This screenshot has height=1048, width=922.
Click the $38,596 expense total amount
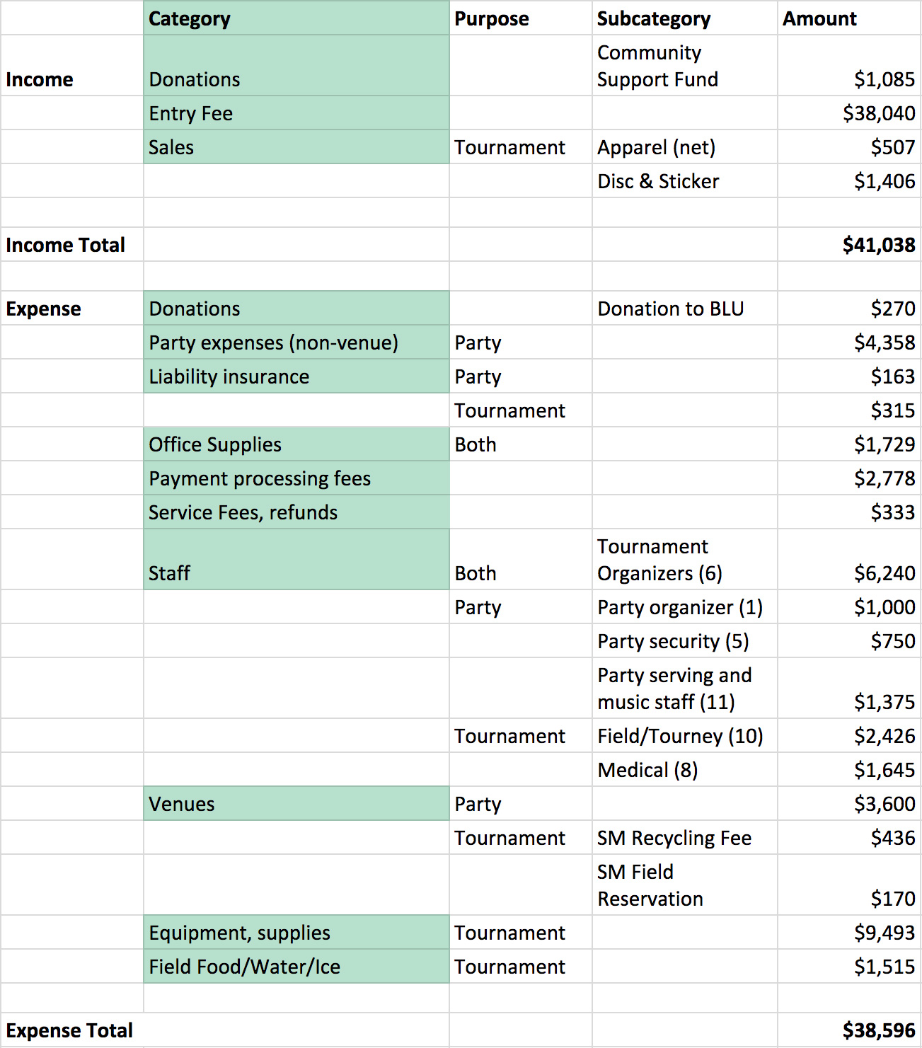coord(848,1030)
